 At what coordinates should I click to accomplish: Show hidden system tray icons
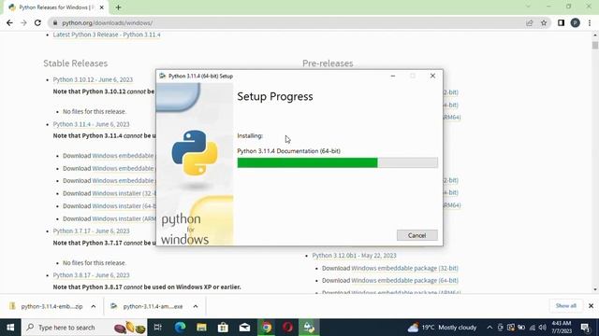(x=489, y=328)
